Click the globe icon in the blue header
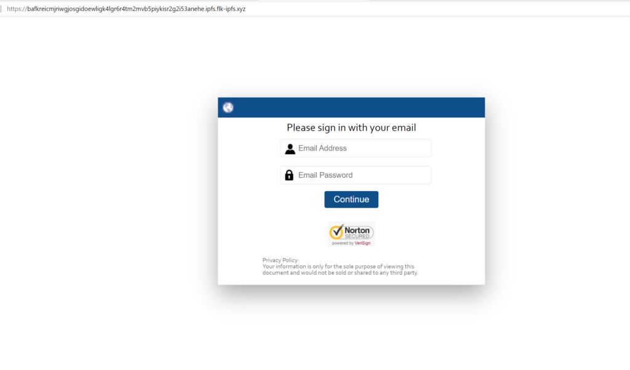Viewport: 630px width, 370px height. 228,108
